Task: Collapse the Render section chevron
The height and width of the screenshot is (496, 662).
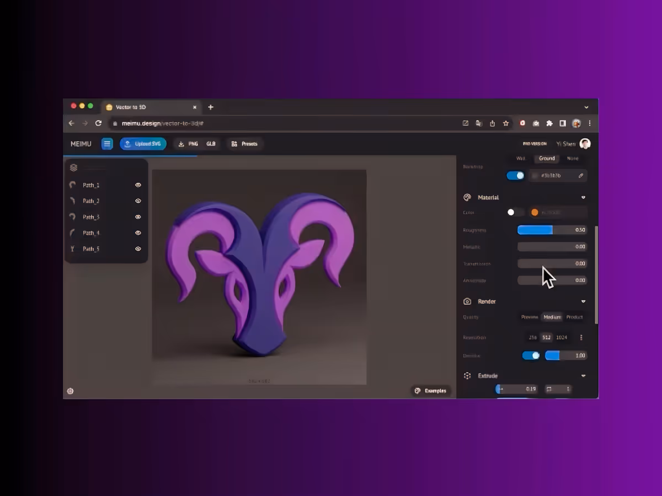Action: pos(583,301)
